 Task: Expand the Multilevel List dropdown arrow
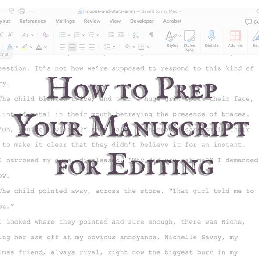tap(98, 35)
